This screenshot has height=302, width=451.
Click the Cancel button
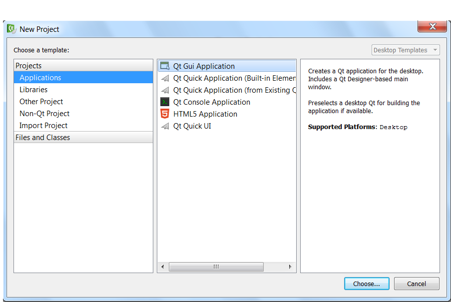pyautogui.click(x=417, y=284)
